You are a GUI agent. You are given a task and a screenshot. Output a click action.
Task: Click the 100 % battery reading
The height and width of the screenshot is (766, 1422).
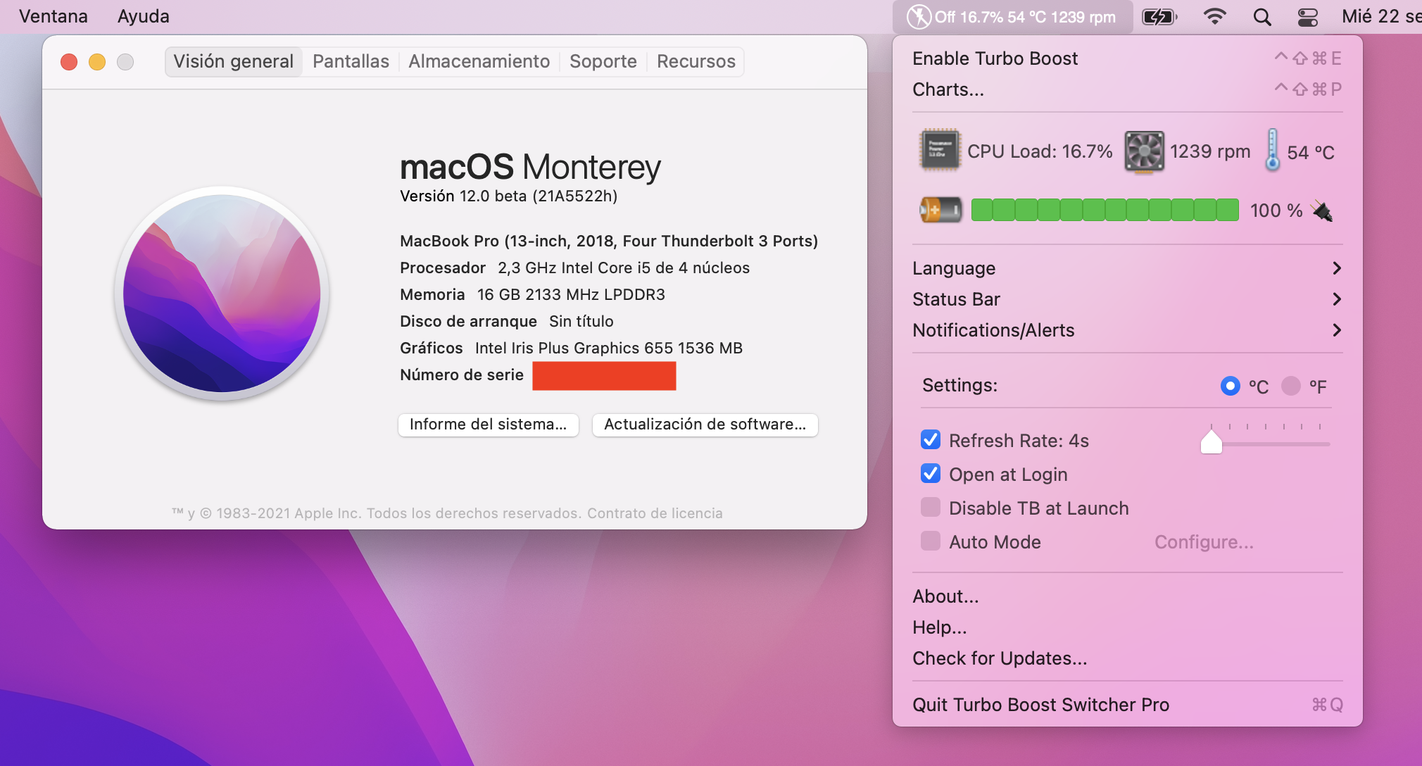point(1276,211)
